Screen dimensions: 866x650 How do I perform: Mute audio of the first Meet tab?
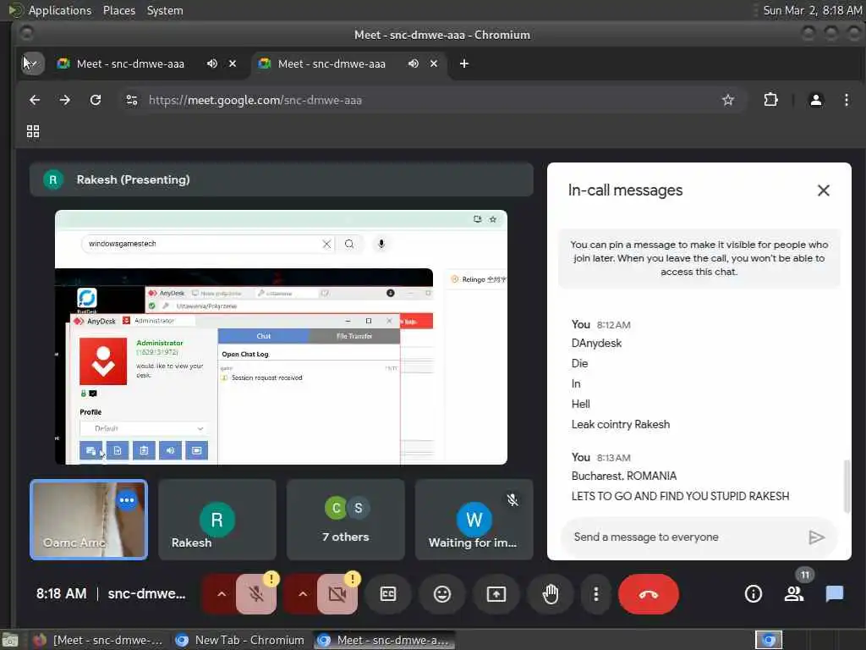tap(212, 63)
